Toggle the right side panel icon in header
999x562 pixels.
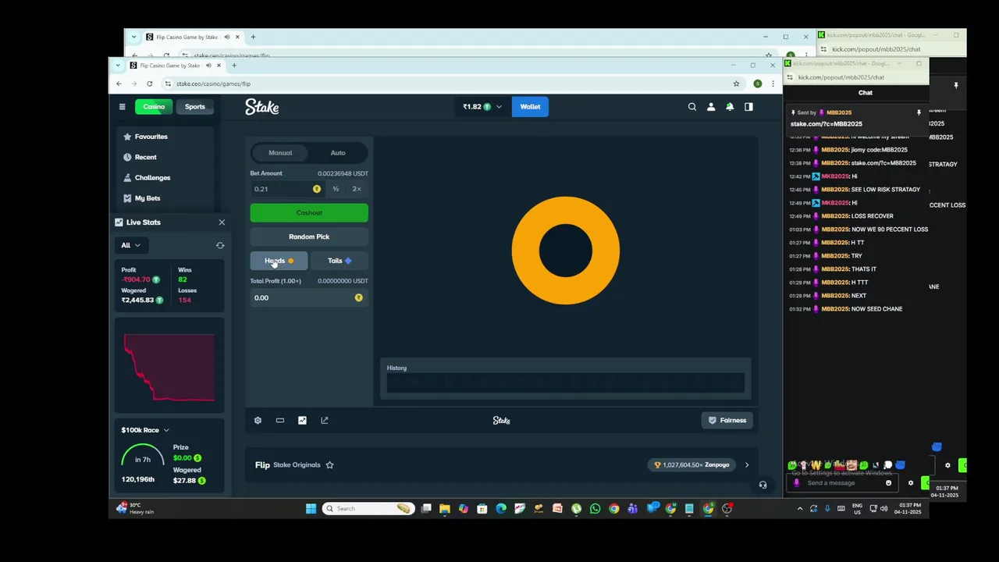748,107
